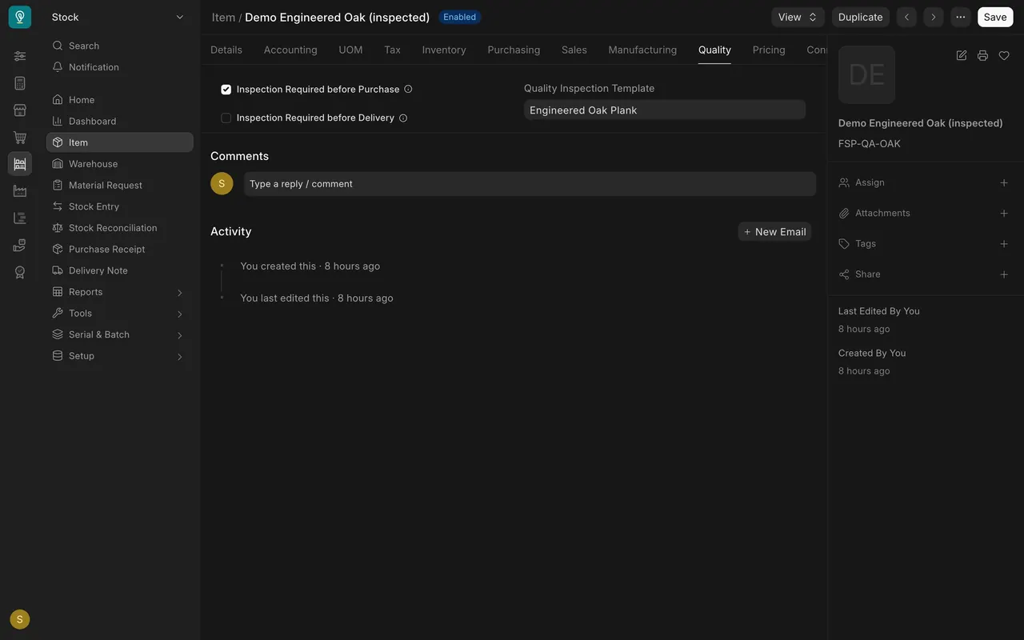Screen dimensions: 1024x640
Task: Switch to the Details tab
Action: [226, 50]
